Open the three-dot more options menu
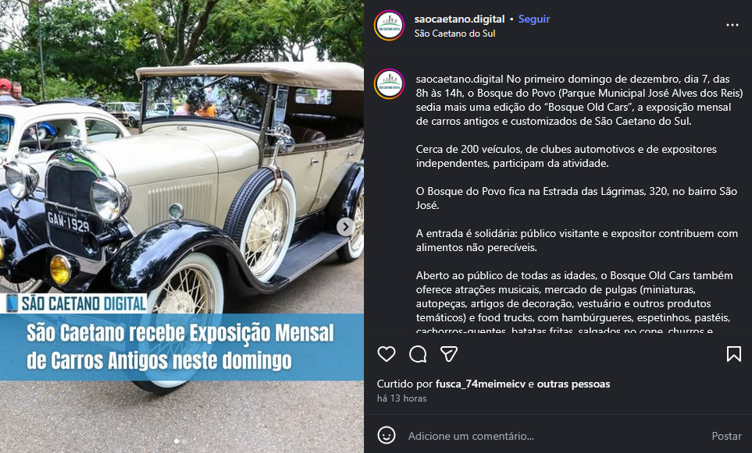752x453 pixels. coord(732,26)
